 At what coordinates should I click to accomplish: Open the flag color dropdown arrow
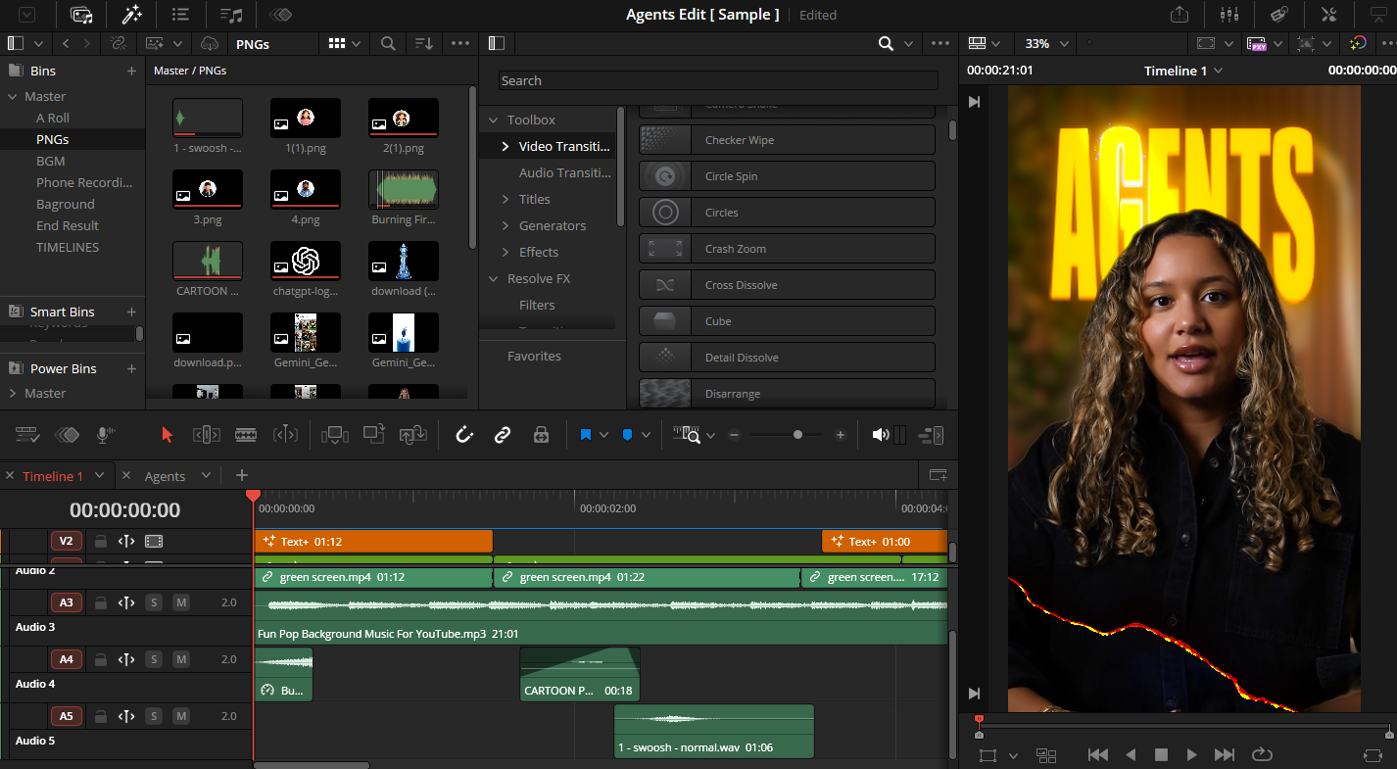tap(603, 435)
